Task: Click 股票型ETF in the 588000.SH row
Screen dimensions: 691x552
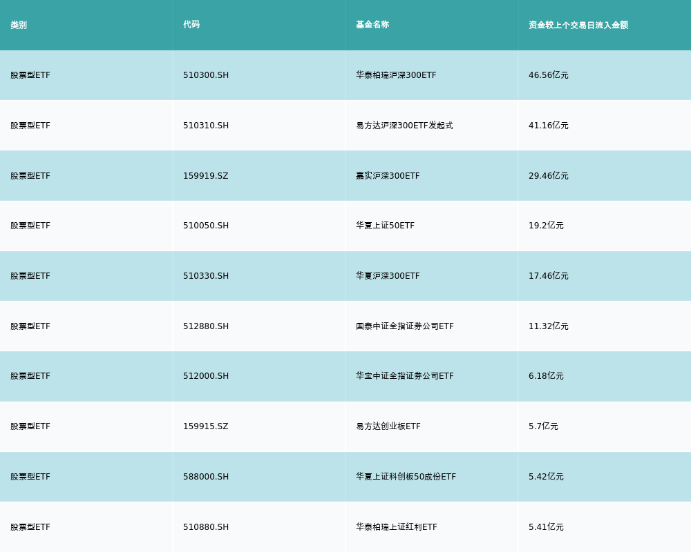Action: click(x=30, y=477)
